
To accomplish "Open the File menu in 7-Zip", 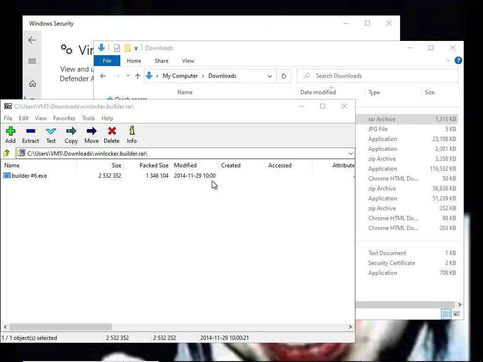I will point(8,118).
